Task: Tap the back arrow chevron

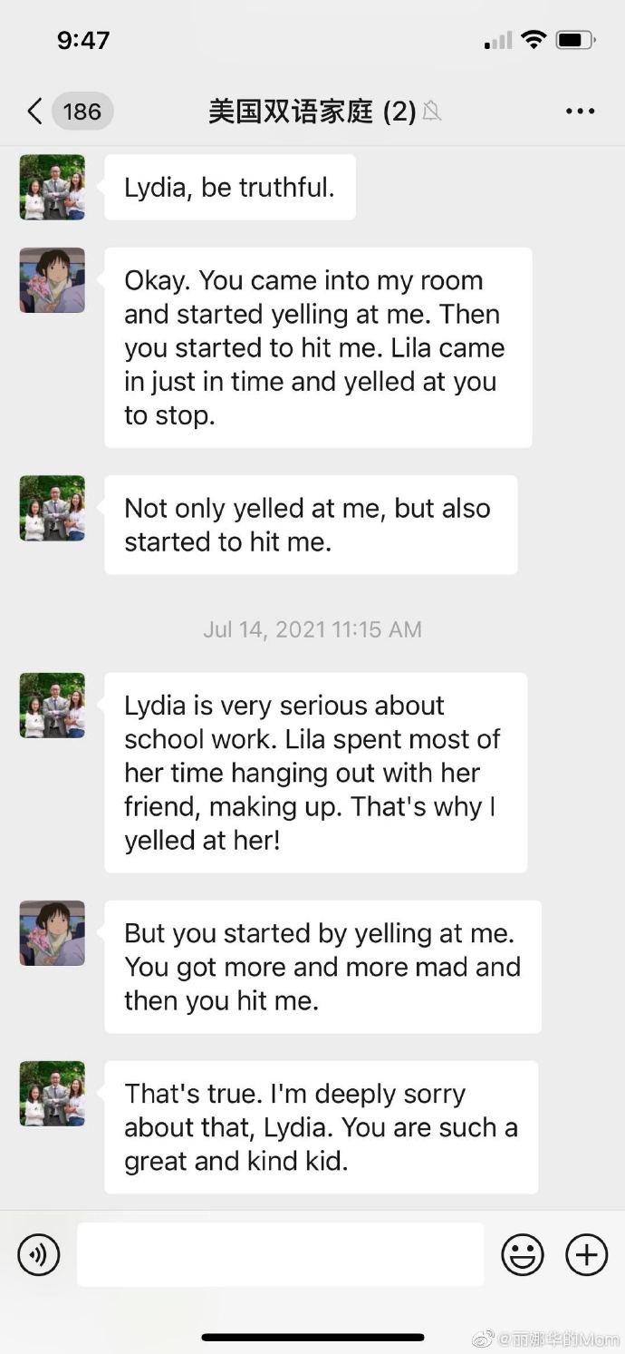Action: coord(34,112)
